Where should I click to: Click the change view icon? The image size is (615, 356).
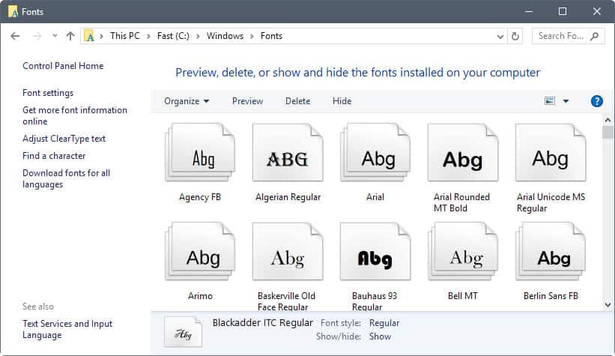[x=550, y=101]
